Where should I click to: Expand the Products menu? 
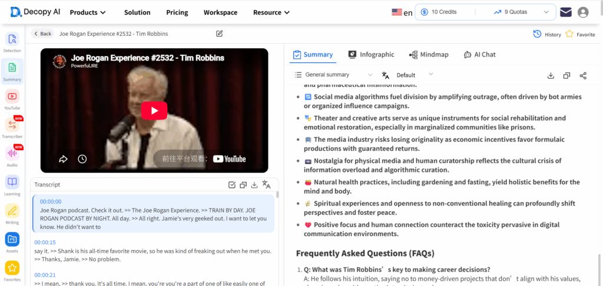[88, 12]
